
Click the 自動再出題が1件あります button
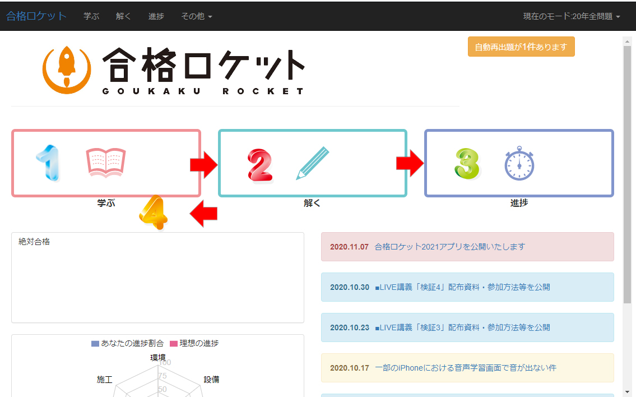pos(521,47)
